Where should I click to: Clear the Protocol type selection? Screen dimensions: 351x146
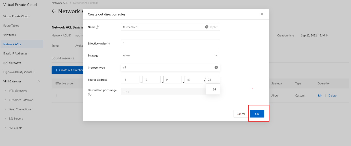tap(216, 67)
